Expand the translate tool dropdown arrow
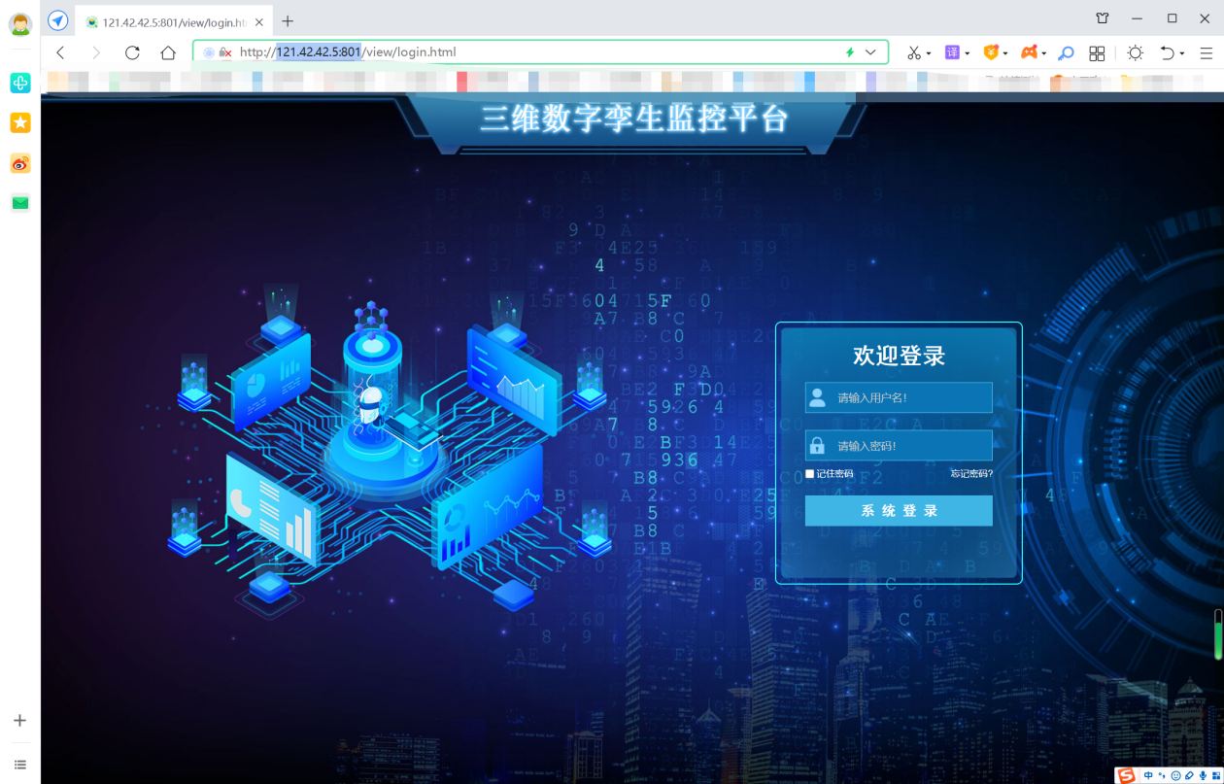The image size is (1224, 784). (968, 53)
